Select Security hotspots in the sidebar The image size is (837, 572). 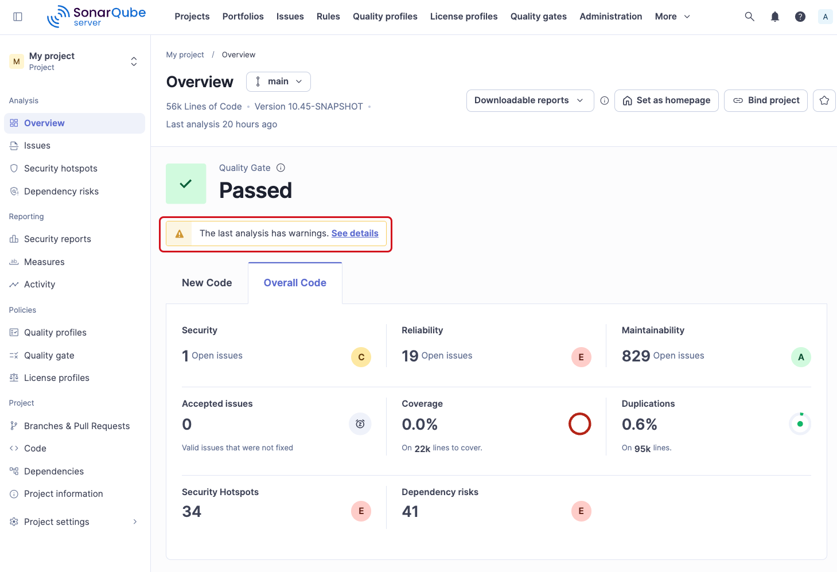60,168
